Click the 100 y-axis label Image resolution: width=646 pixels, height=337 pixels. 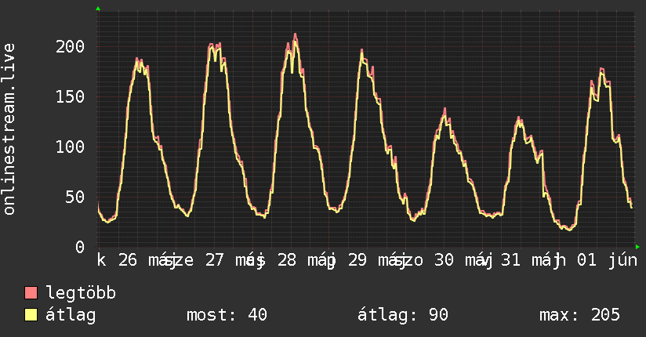click(x=70, y=147)
